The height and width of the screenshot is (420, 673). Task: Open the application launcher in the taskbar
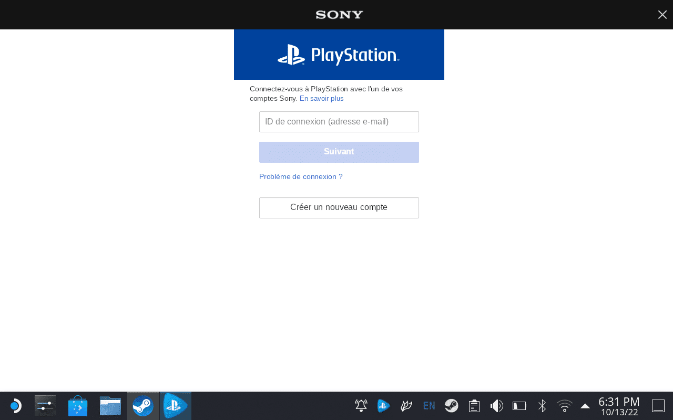[15, 406]
